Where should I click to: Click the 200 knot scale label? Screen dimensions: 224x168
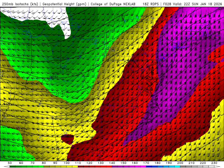tap(180, 163)
